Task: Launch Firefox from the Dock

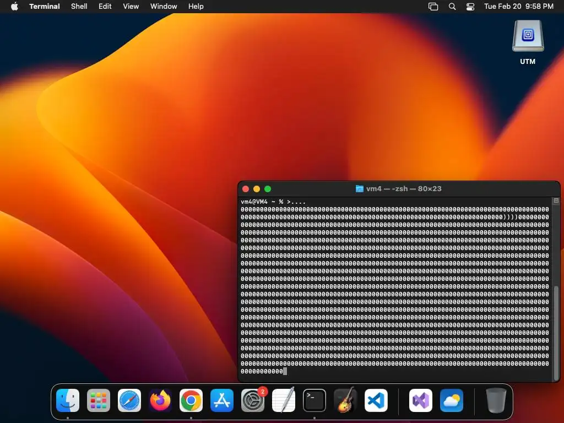Action: 160,400
